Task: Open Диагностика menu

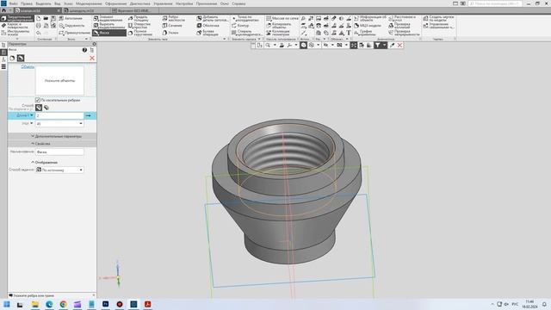Action: 139,3
